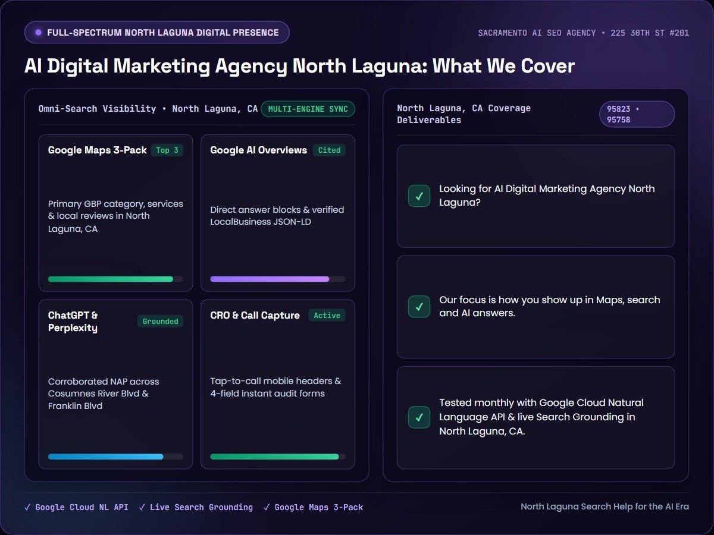Click the Grounded status tag
This screenshot has height=535, width=714.
point(160,322)
